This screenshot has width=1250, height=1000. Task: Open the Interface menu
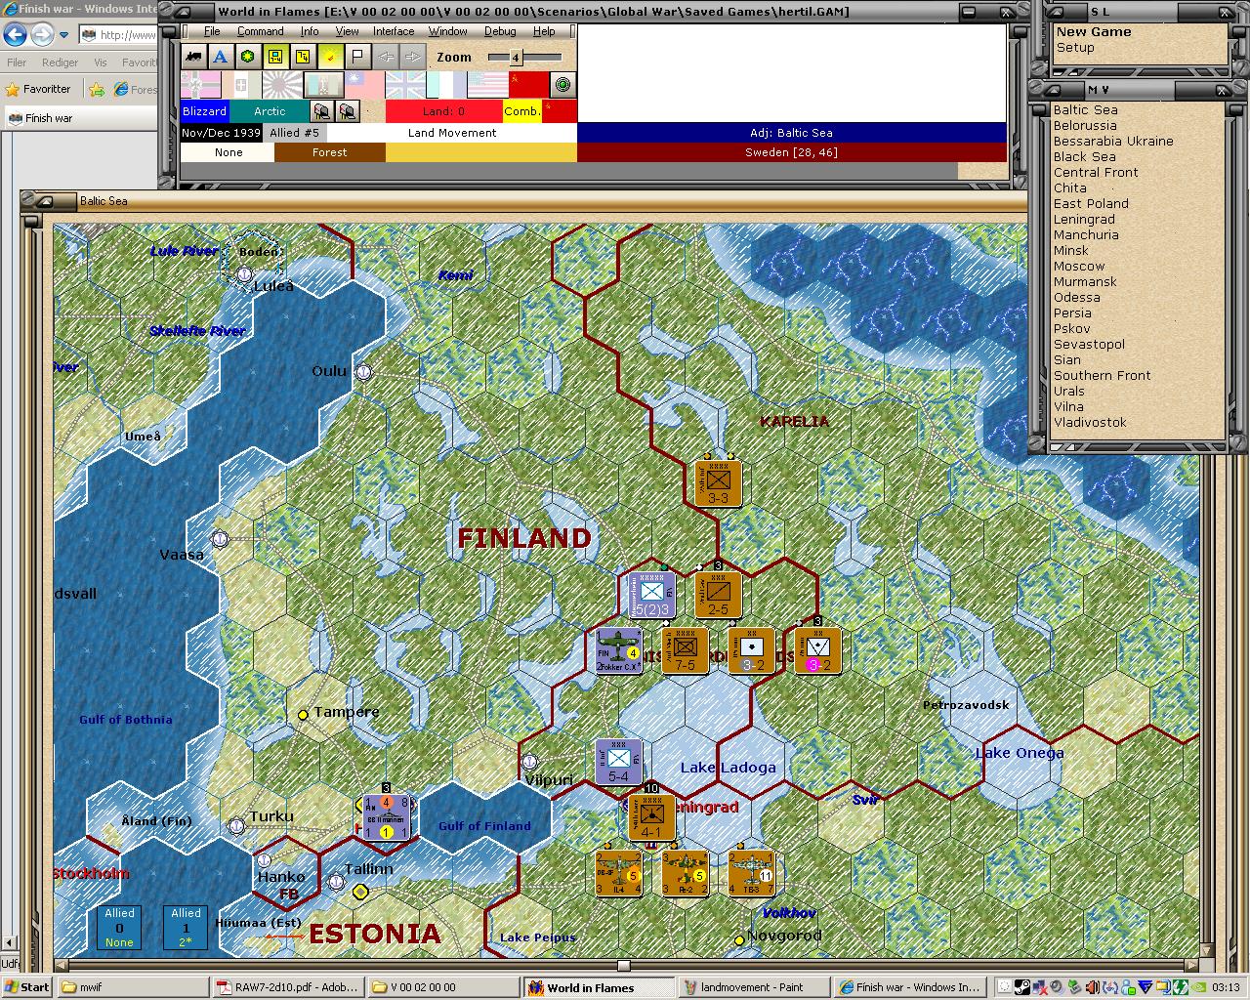(393, 31)
